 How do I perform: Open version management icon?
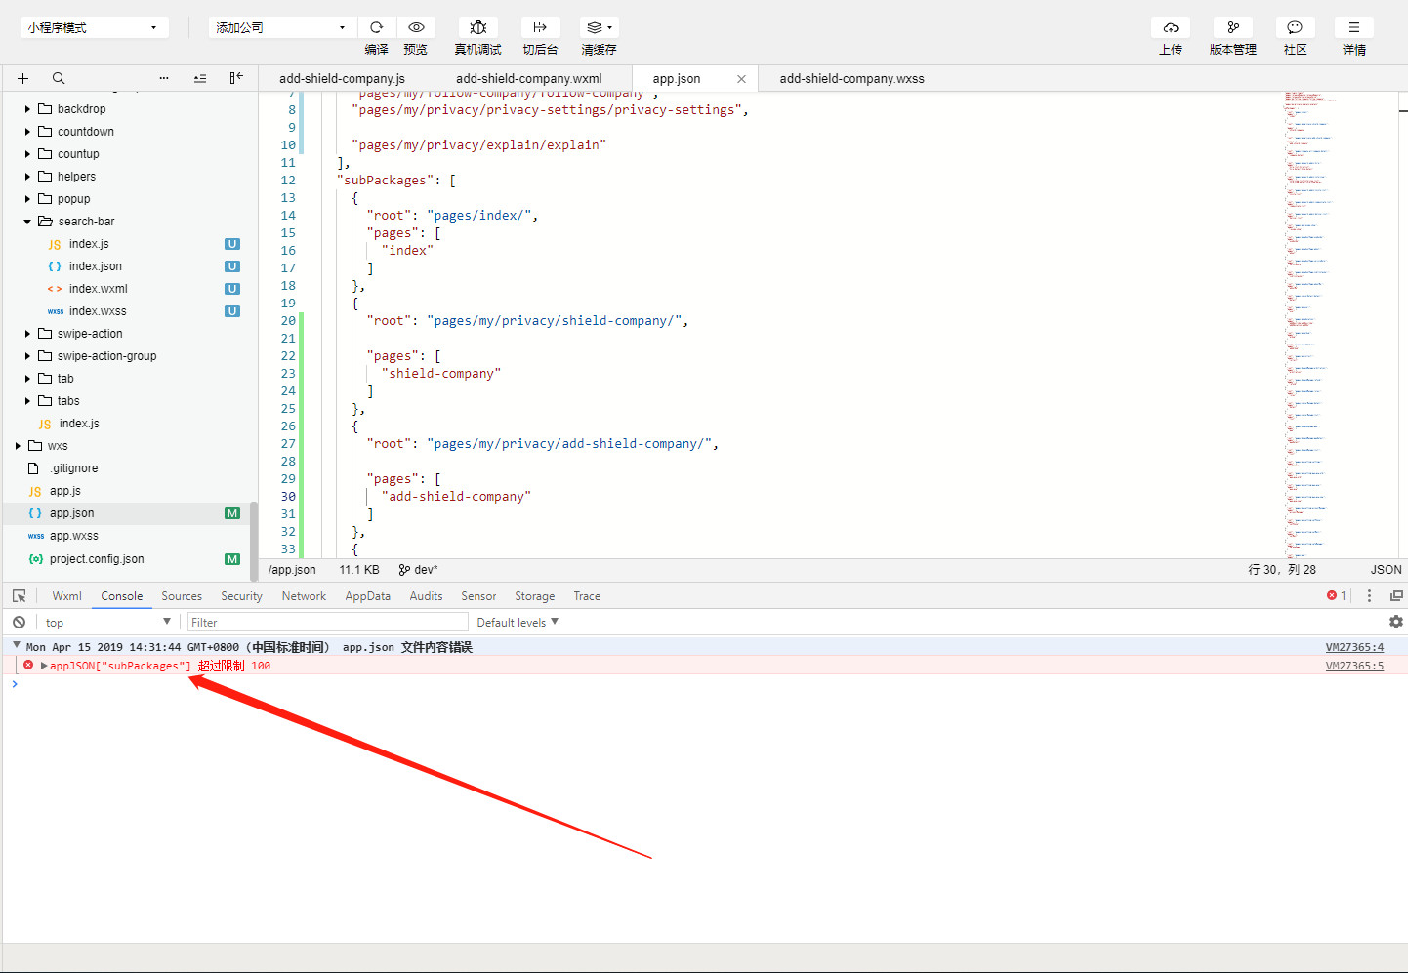[x=1233, y=27]
